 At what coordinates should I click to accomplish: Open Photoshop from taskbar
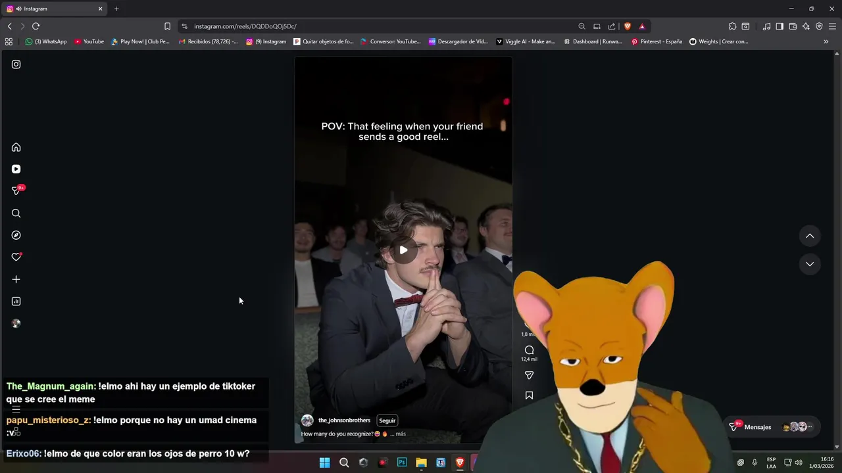(x=402, y=462)
